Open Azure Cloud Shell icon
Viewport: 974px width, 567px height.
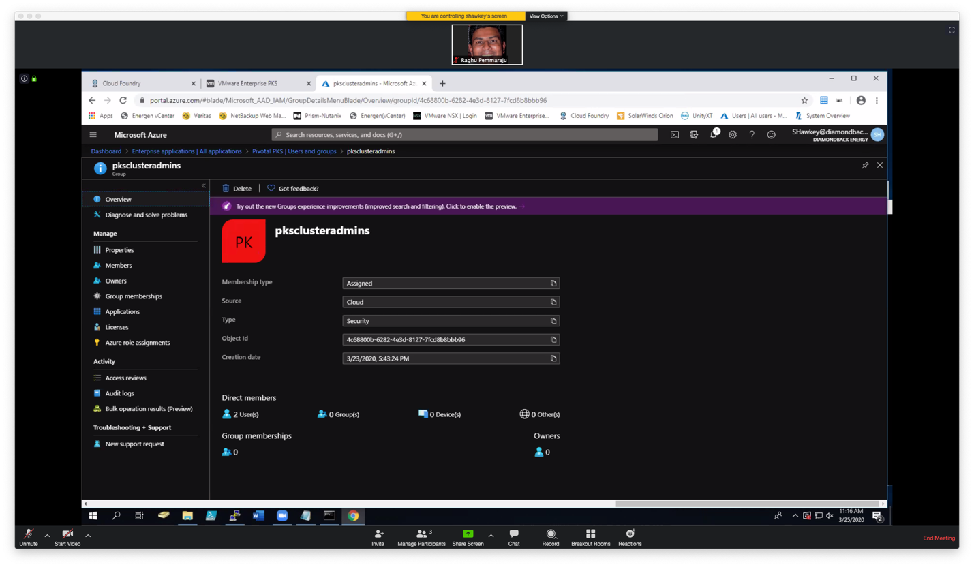tap(674, 135)
